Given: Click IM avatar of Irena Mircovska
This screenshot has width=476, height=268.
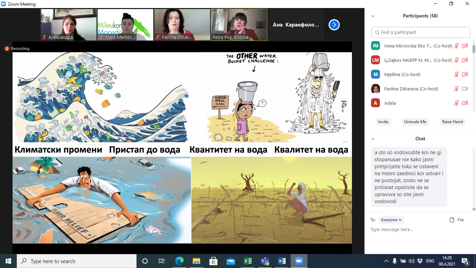Looking at the screenshot, I should tap(375, 46).
